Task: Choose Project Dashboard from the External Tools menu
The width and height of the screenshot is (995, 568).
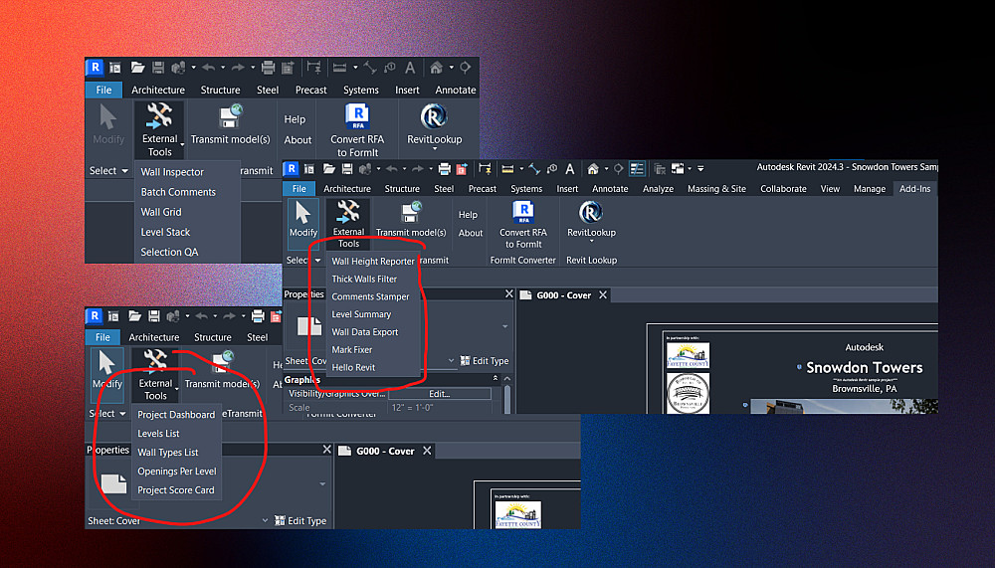Action: click(x=176, y=415)
